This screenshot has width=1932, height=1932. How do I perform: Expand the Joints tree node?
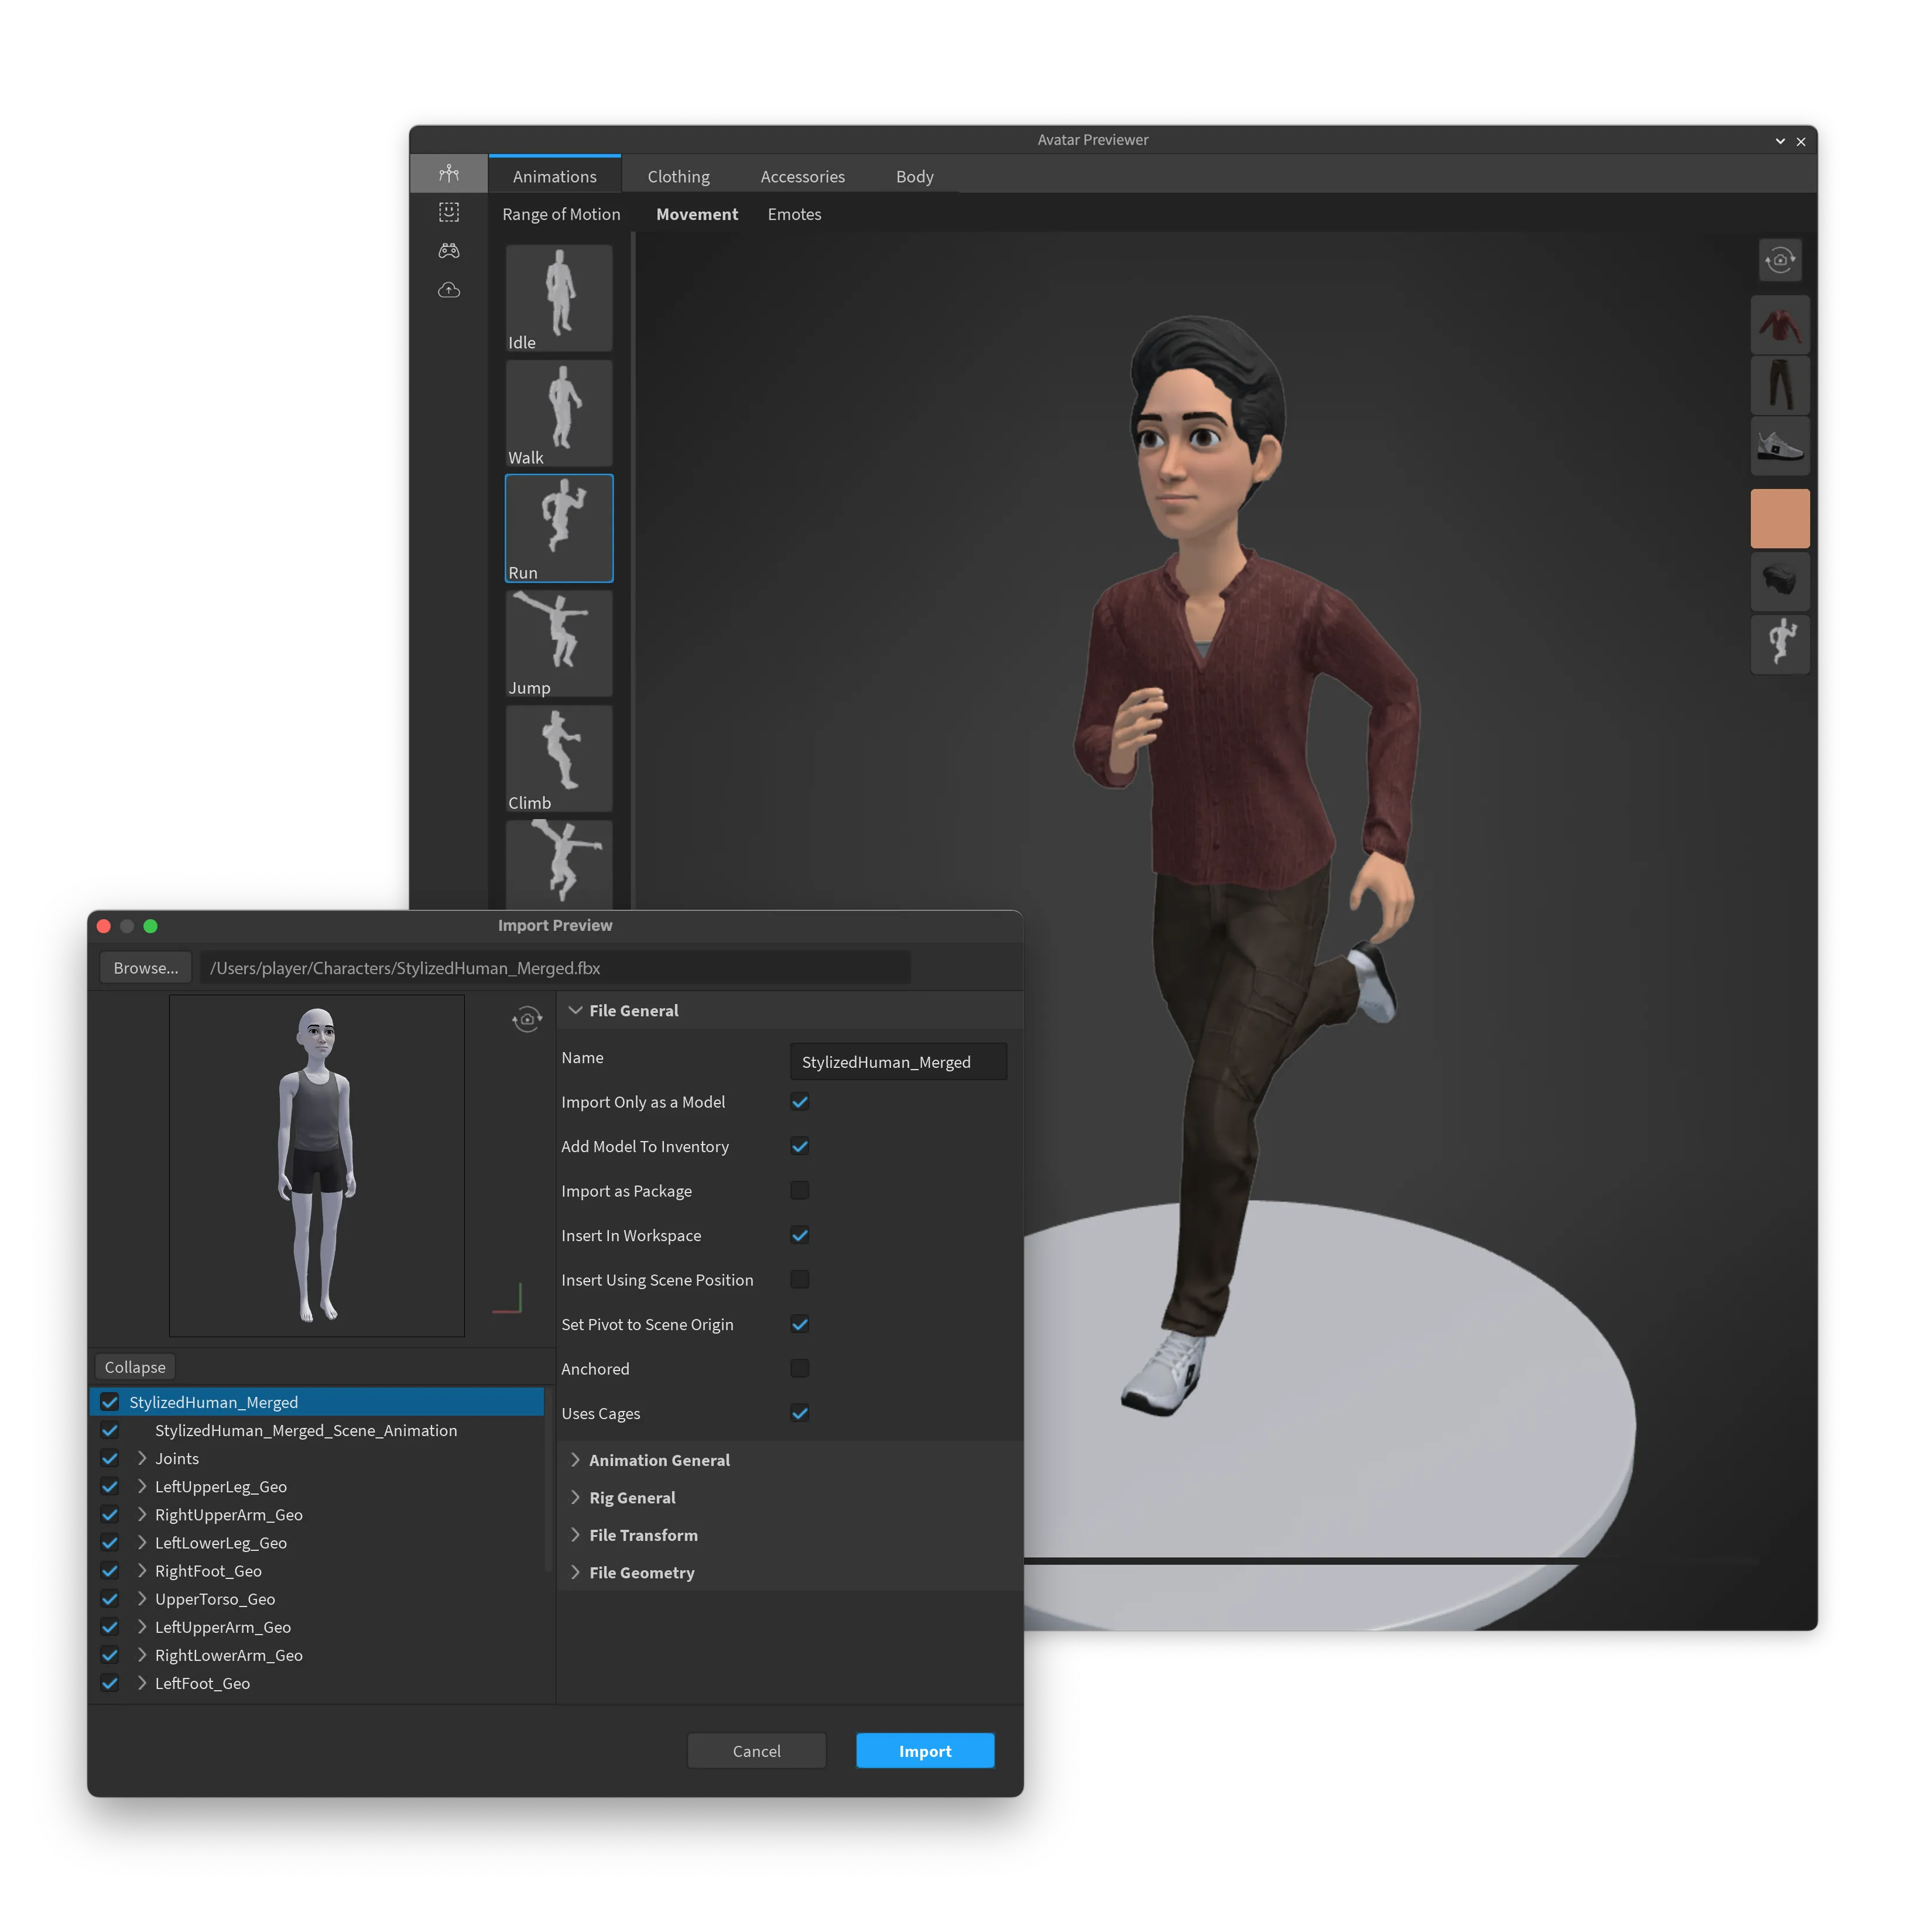[x=142, y=1458]
